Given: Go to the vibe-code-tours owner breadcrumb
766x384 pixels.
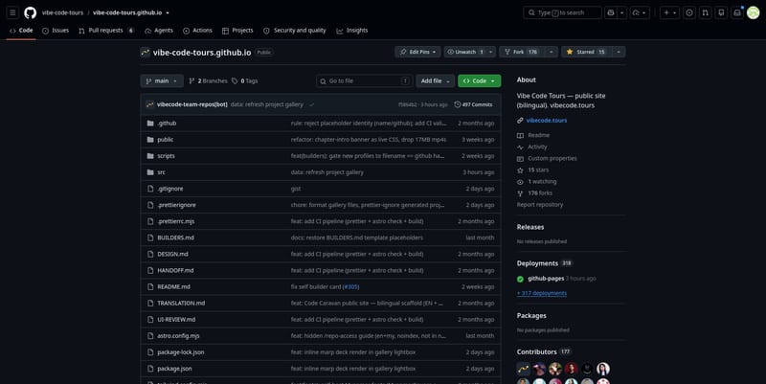Looking at the screenshot, I should [x=62, y=12].
